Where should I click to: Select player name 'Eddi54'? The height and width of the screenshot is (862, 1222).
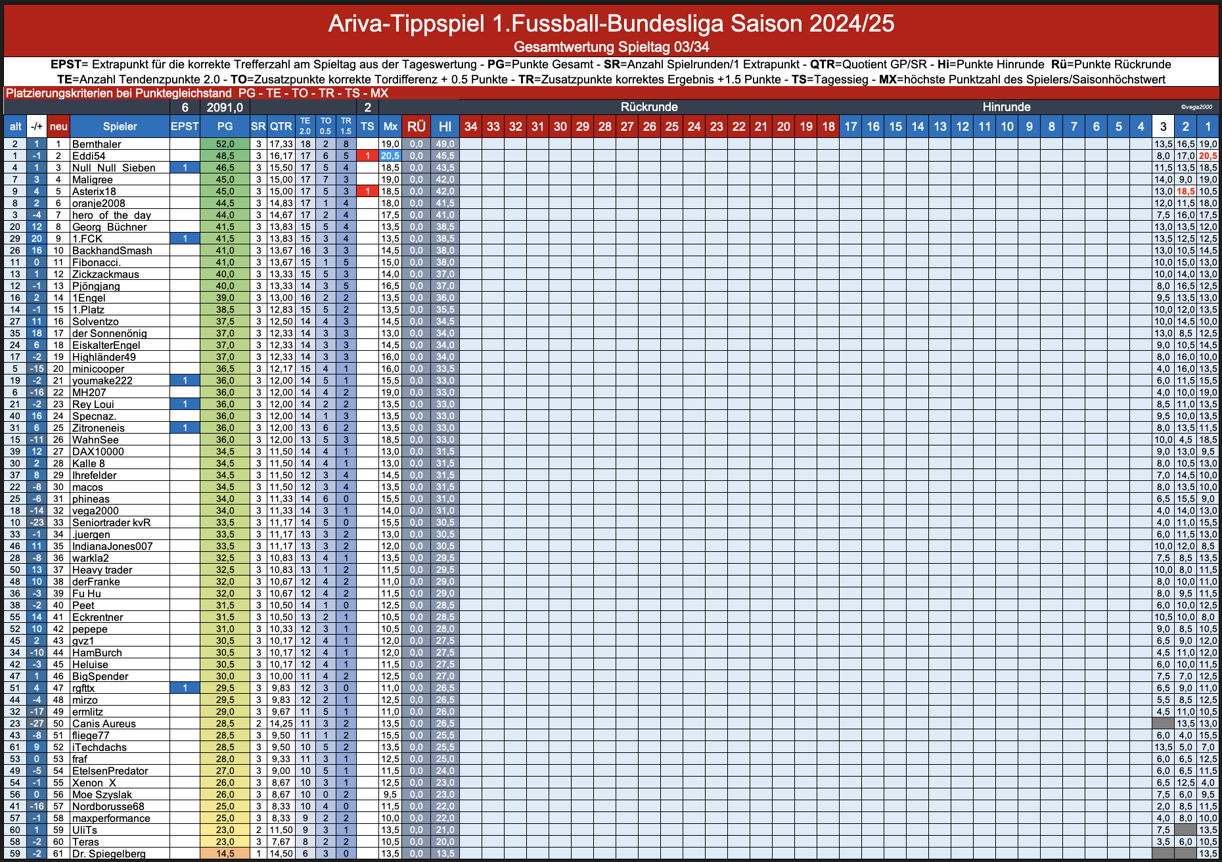89,156
